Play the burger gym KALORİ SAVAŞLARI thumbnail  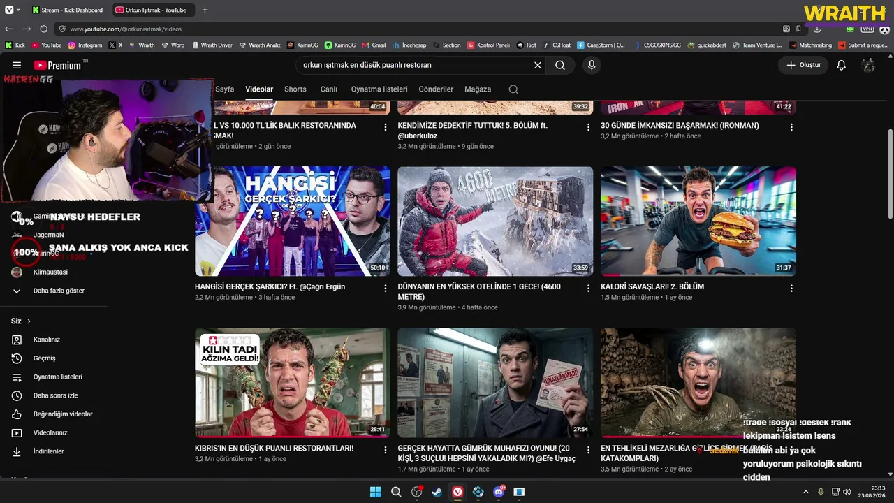[x=698, y=221]
